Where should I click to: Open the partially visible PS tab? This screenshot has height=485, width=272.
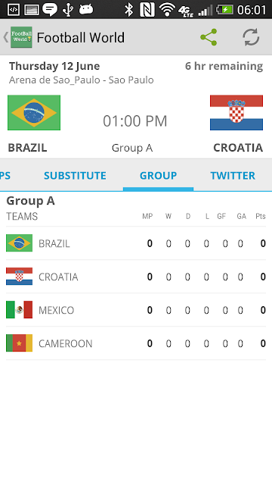tap(5, 176)
